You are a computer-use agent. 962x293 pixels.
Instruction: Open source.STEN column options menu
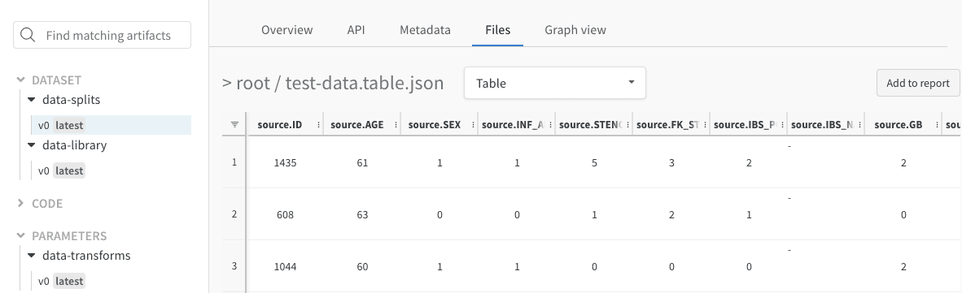coord(627,125)
